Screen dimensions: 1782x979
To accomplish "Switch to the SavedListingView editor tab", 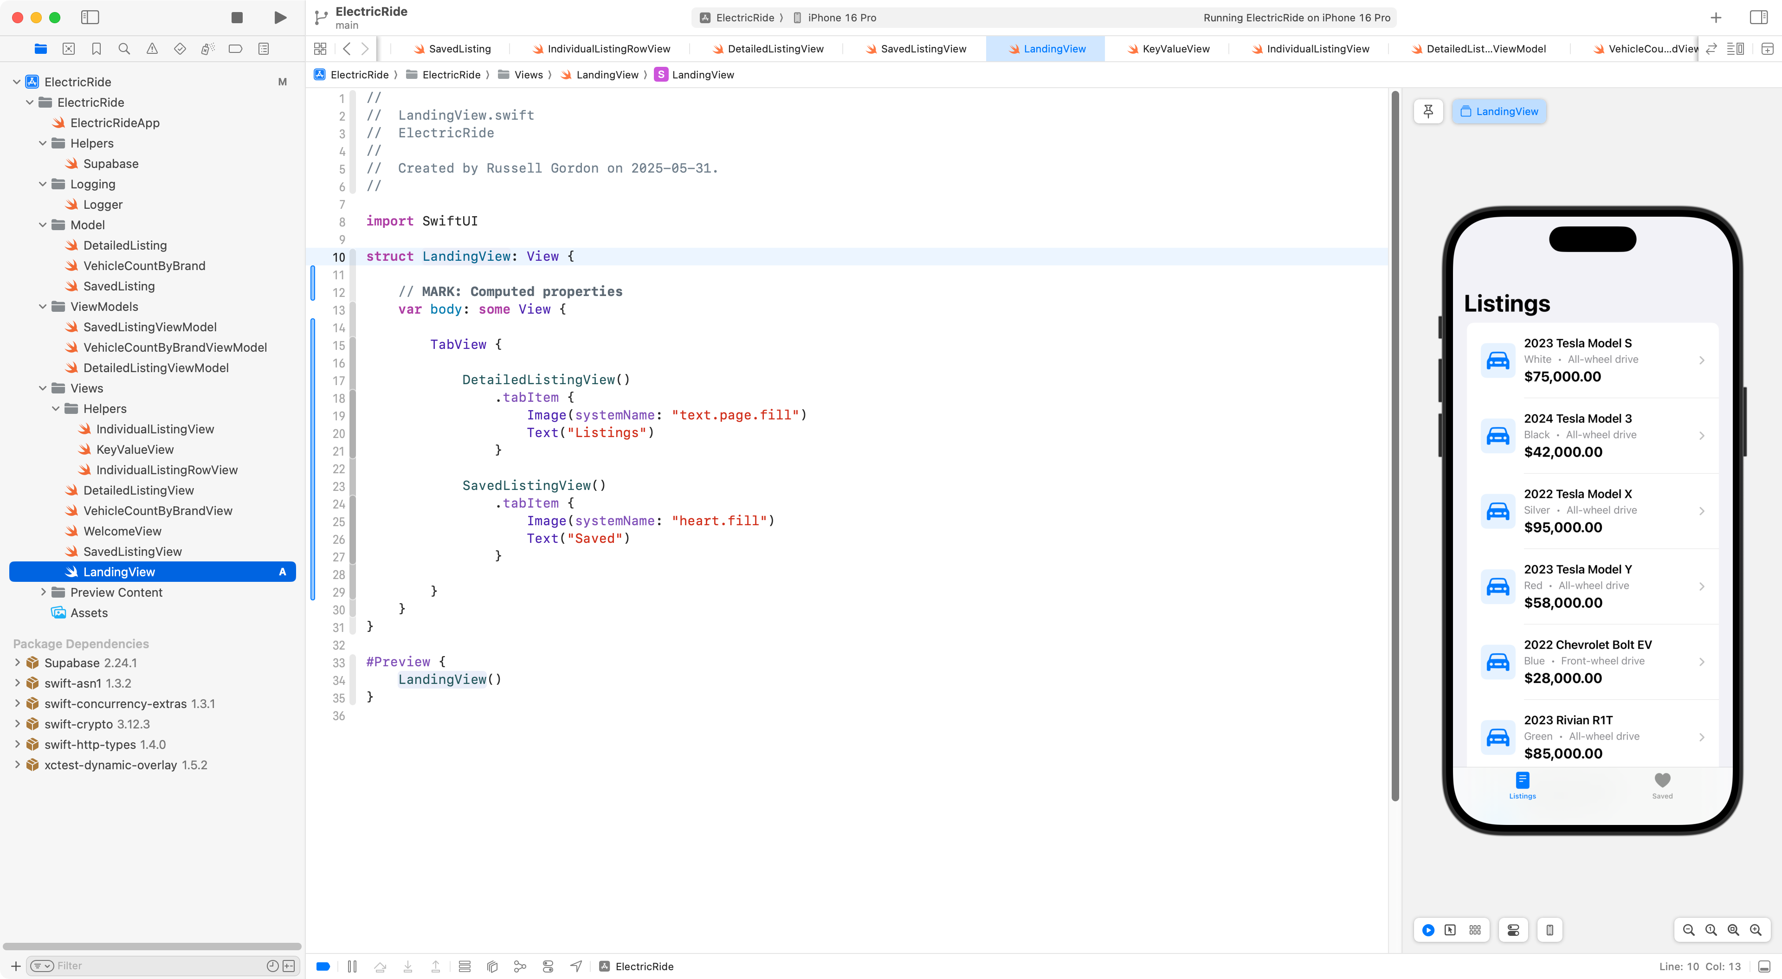I will [923, 48].
